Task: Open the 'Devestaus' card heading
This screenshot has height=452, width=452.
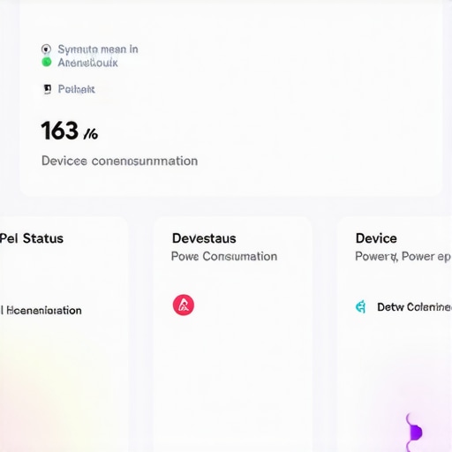Action: (x=204, y=238)
